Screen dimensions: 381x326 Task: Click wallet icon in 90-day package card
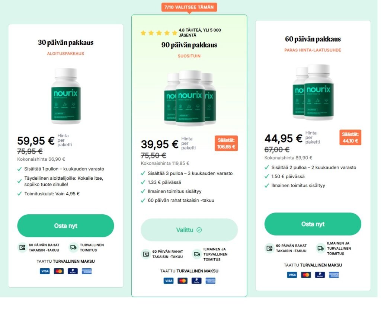(146, 254)
